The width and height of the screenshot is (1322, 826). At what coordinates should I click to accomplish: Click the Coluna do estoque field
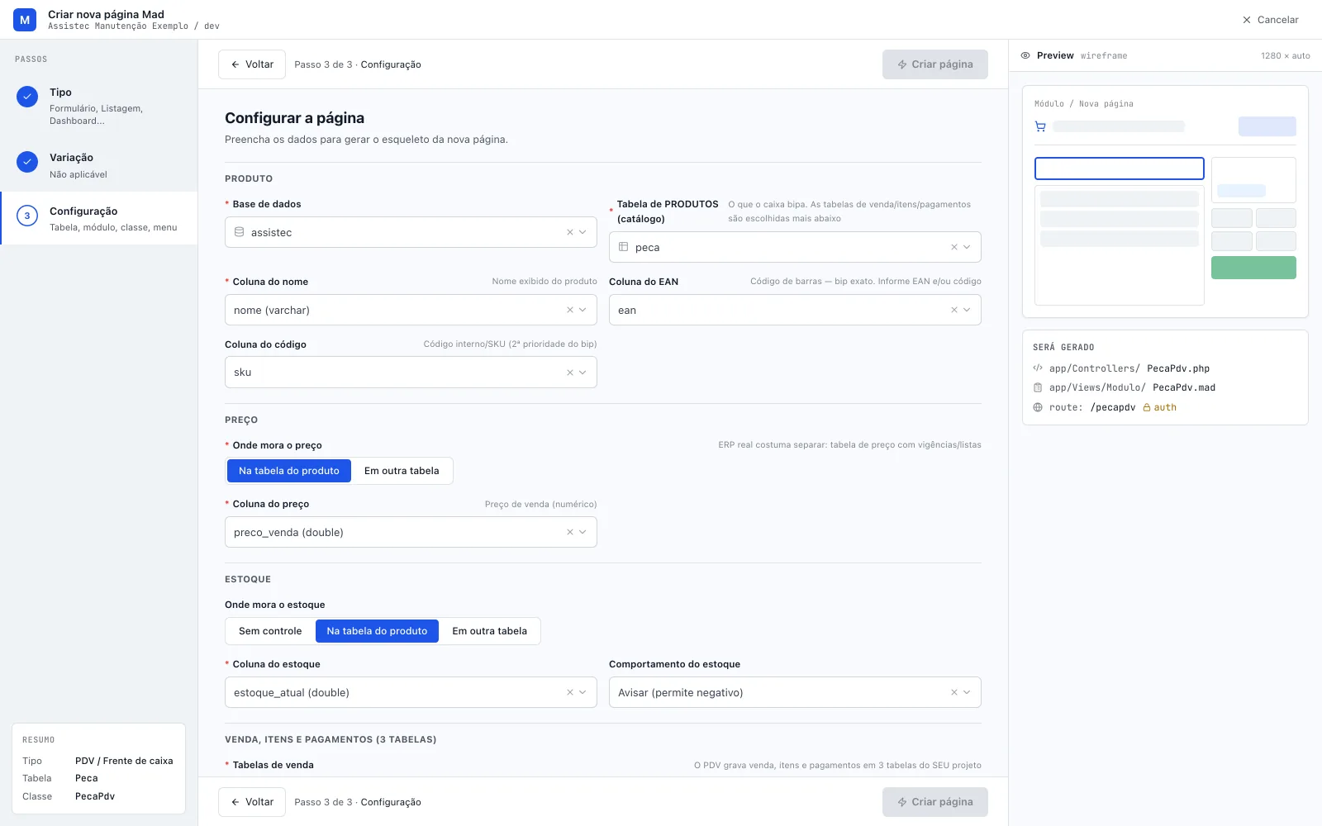tap(411, 692)
